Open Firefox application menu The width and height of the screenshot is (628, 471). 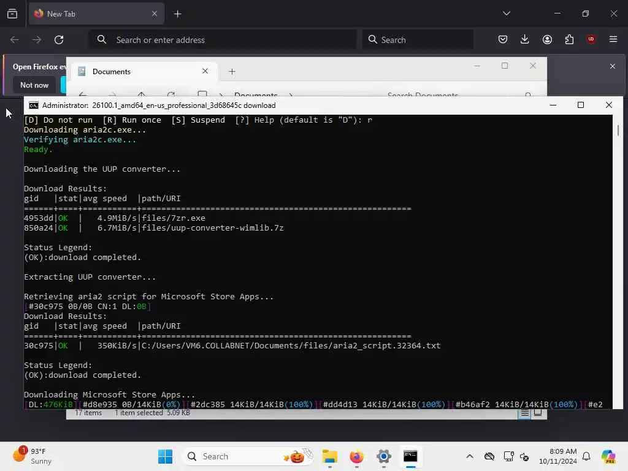pos(613,39)
